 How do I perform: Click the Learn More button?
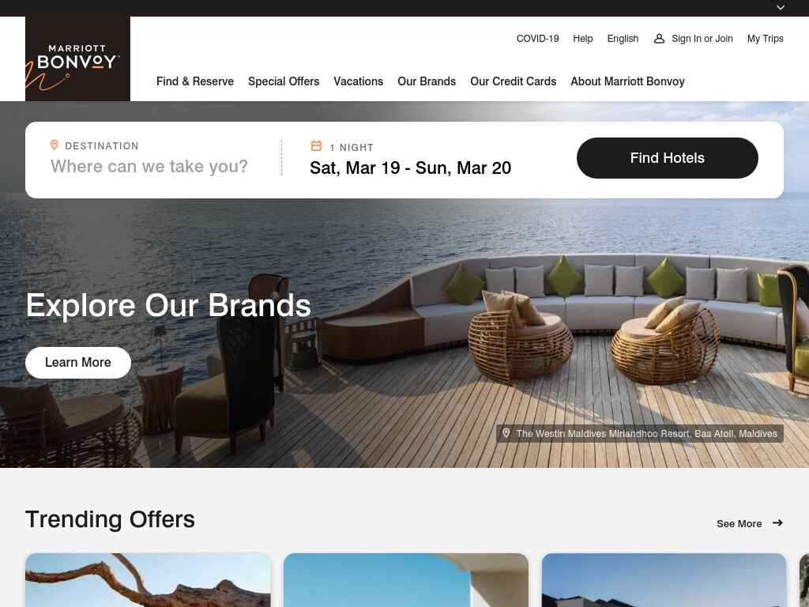[78, 362]
